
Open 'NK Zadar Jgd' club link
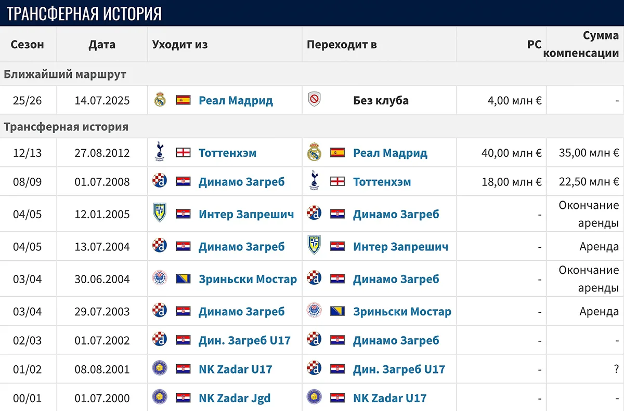click(x=235, y=399)
